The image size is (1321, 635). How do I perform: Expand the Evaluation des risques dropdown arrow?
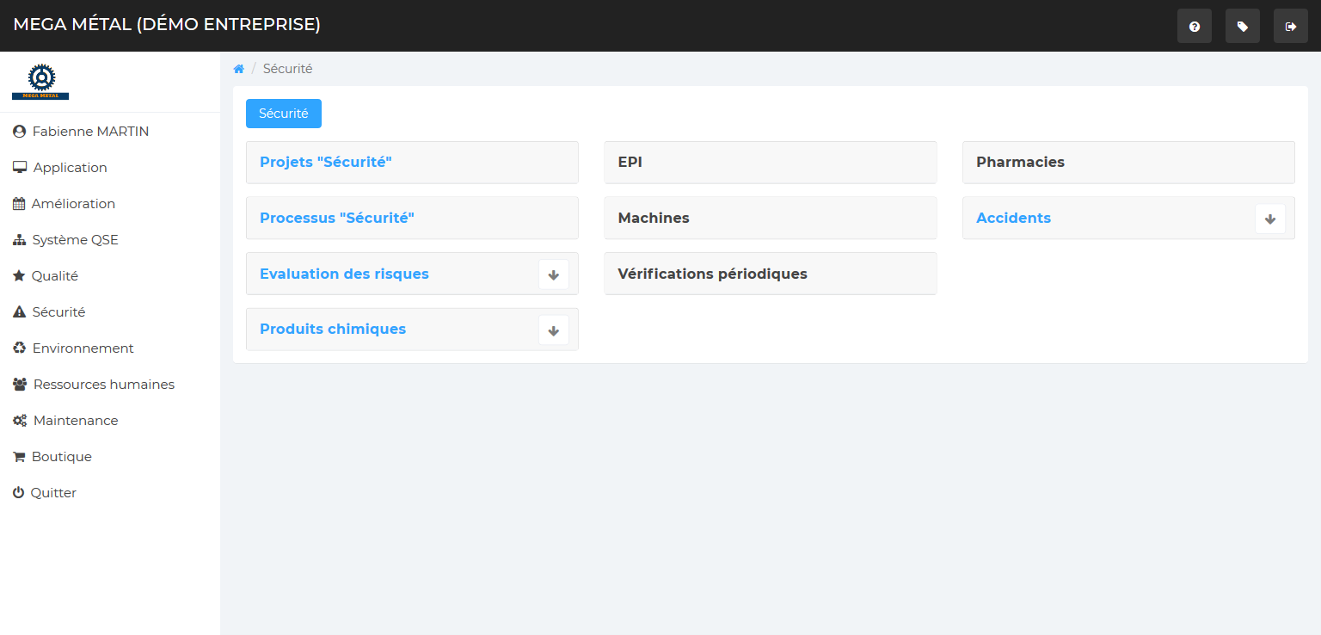pyautogui.click(x=553, y=274)
